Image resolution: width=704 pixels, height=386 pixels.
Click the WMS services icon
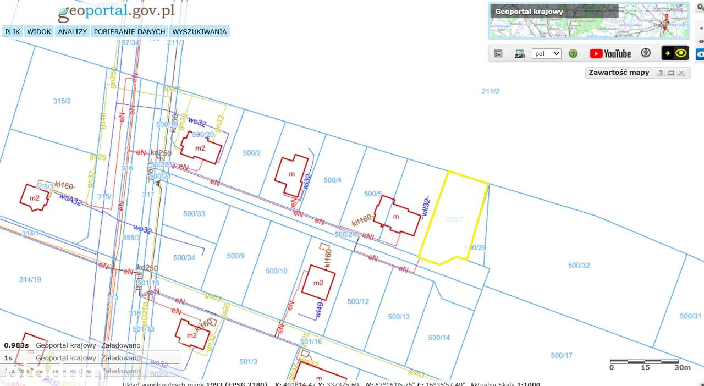click(x=519, y=54)
